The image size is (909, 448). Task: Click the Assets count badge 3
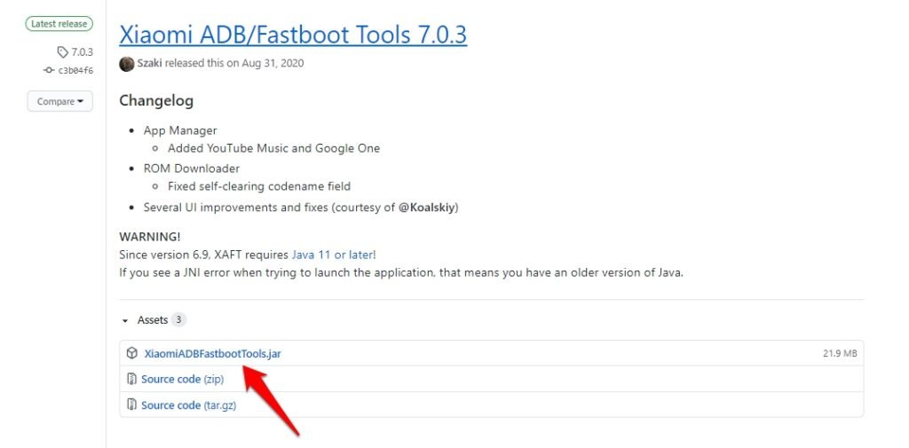178,320
